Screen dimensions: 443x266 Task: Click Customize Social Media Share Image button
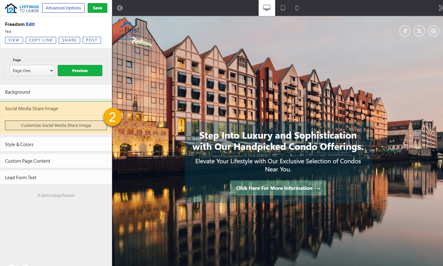coord(56,126)
